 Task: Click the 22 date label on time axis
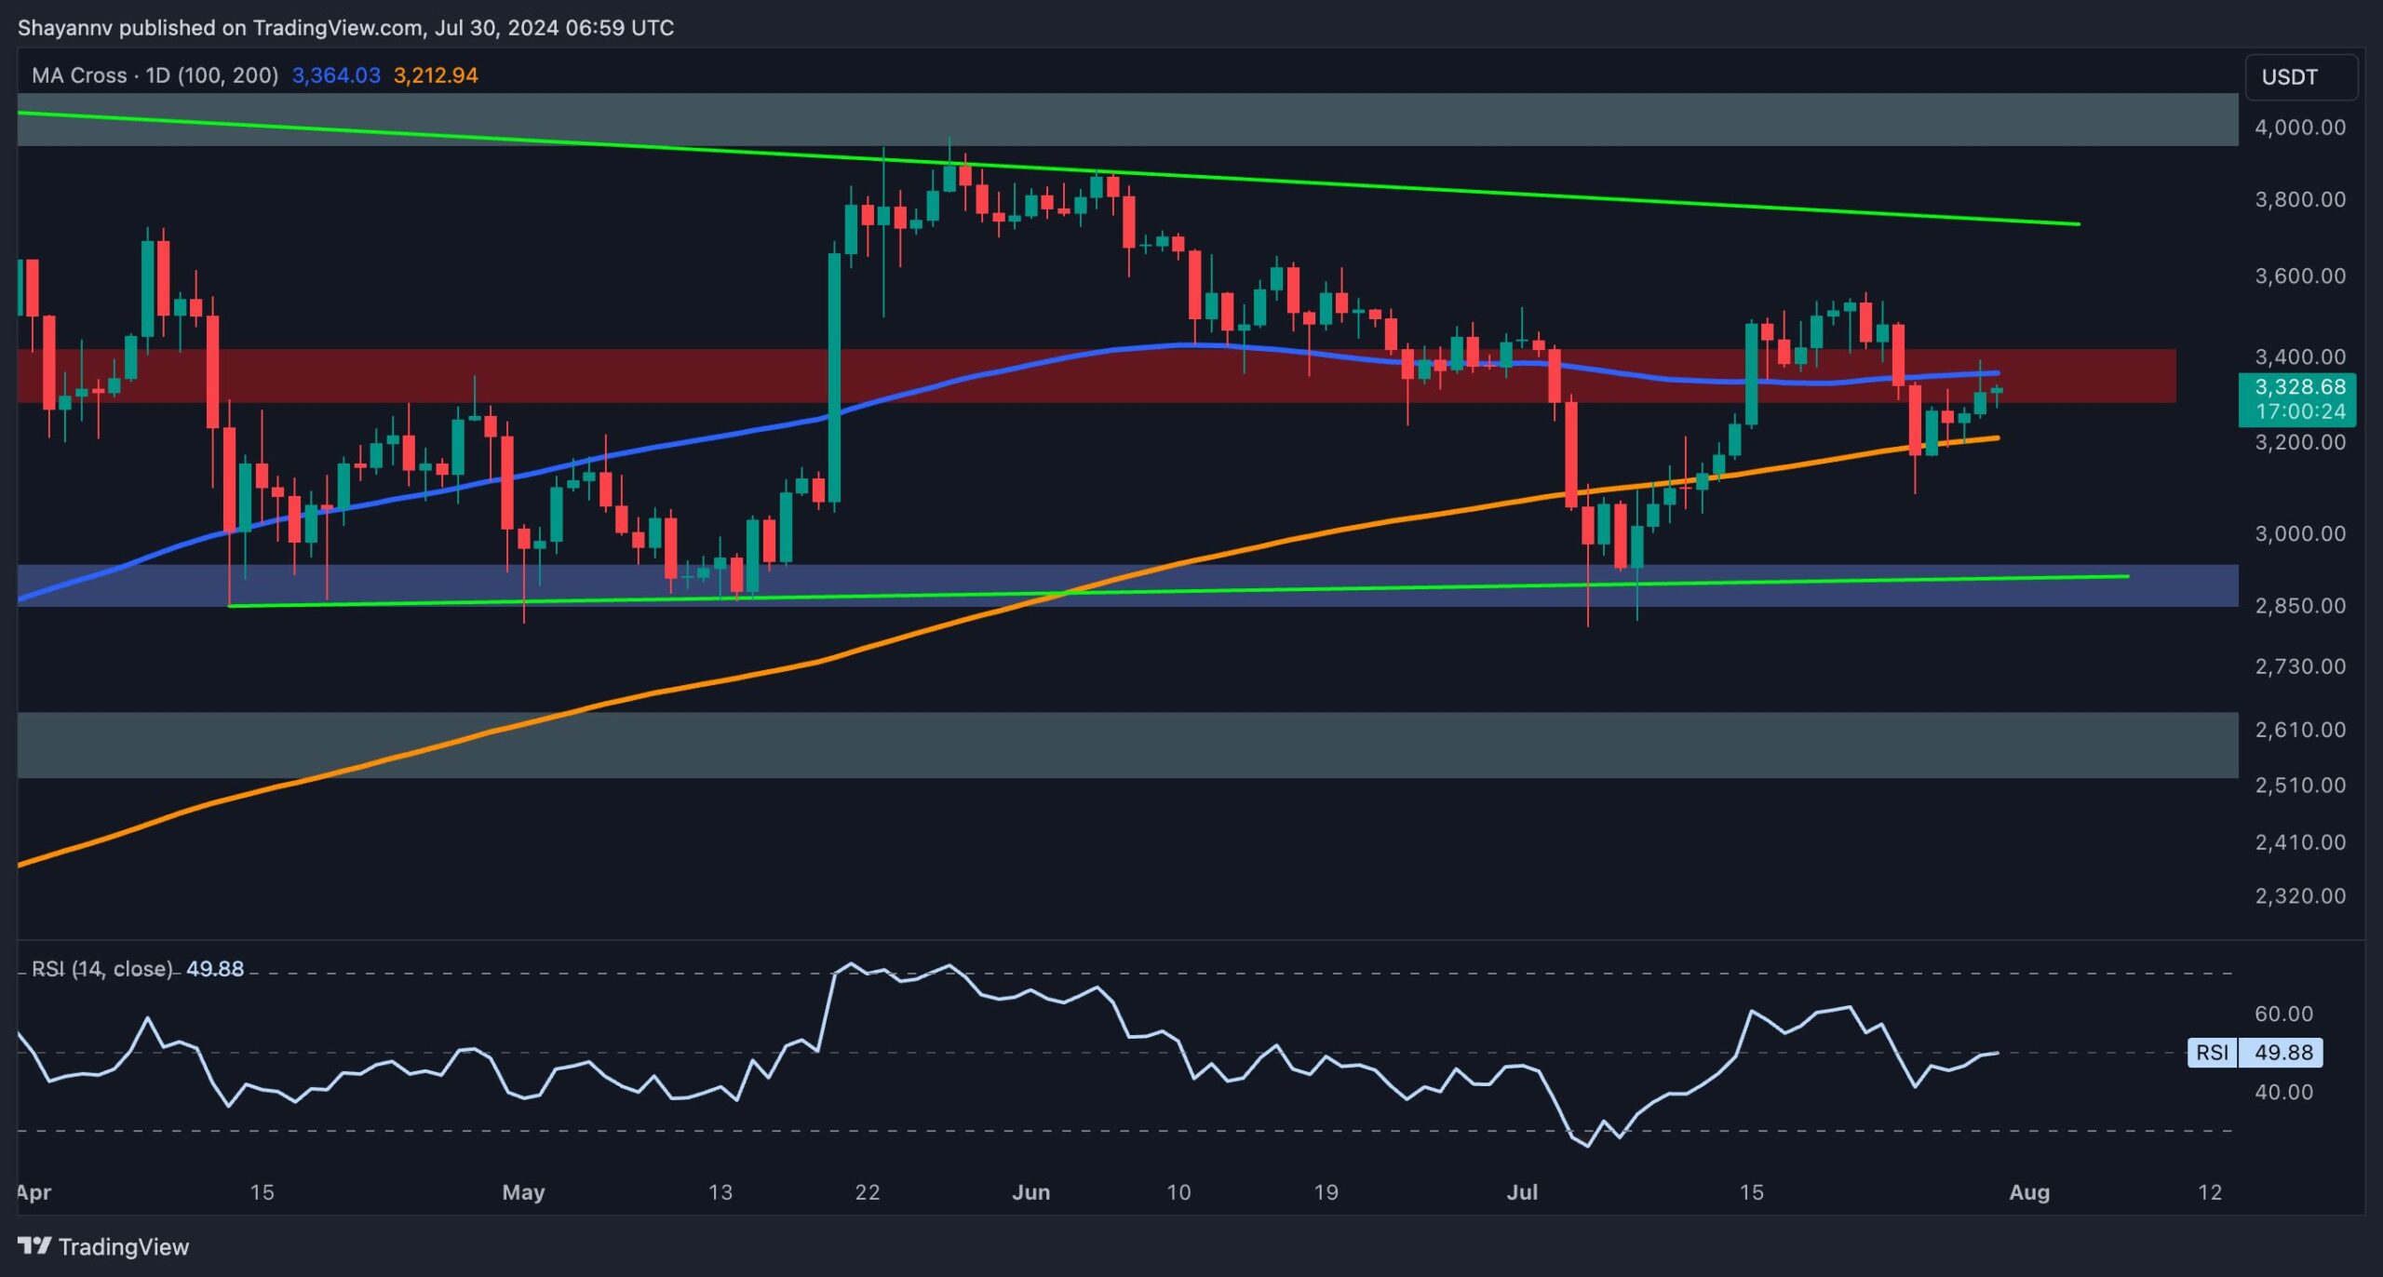(868, 1192)
